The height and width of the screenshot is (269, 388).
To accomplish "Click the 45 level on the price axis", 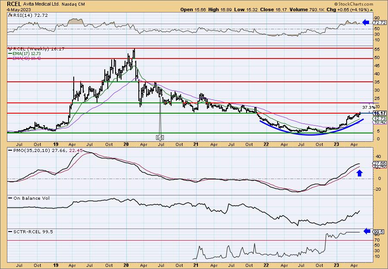I will click(377, 66).
